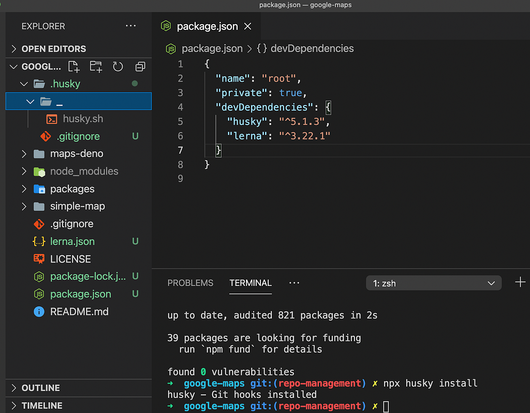Expand the packages folder

click(x=24, y=189)
